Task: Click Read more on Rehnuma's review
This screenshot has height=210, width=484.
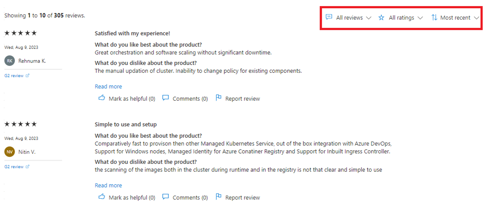Action: pyautogui.click(x=108, y=86)
